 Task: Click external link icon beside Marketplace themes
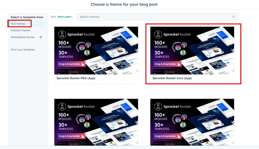click(x=41, y=37)
